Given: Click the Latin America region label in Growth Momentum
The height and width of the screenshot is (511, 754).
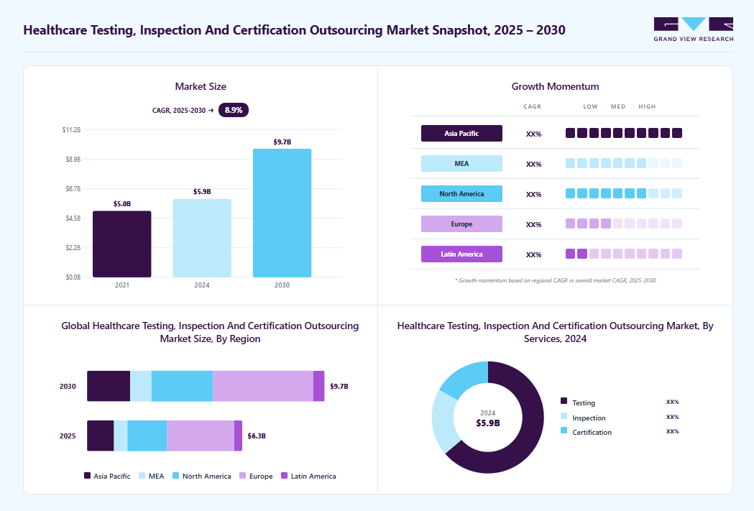Looking at the screenshot, I should (461, 254).
